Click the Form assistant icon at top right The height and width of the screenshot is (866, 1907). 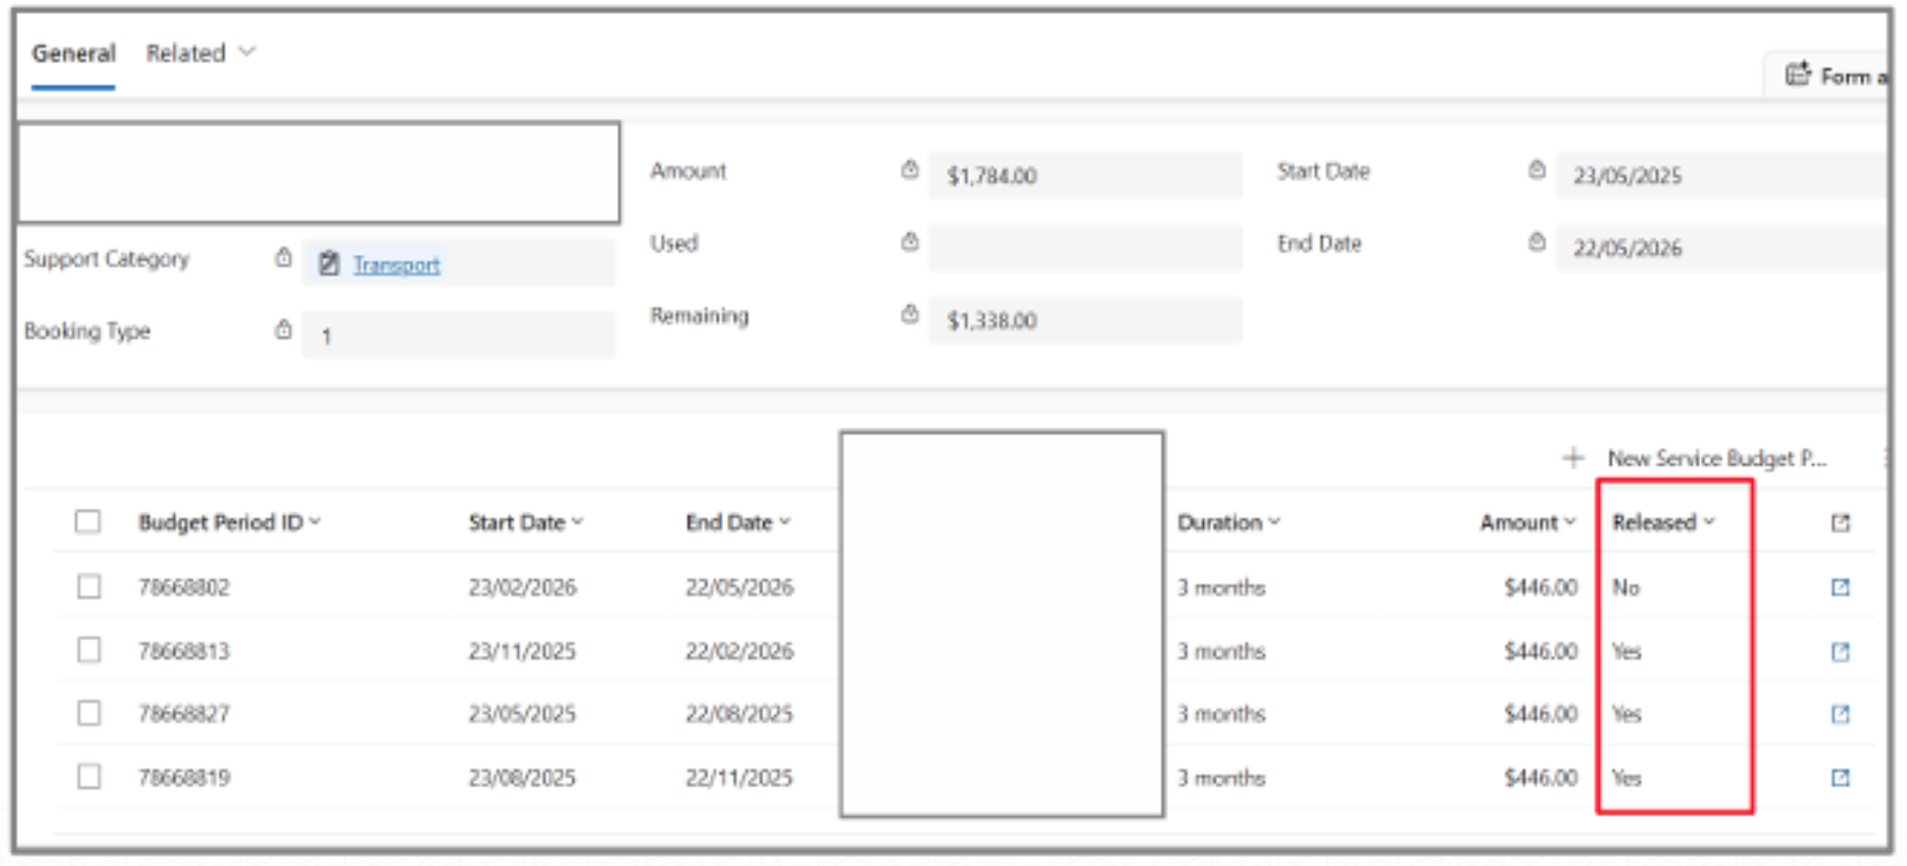1796,75
